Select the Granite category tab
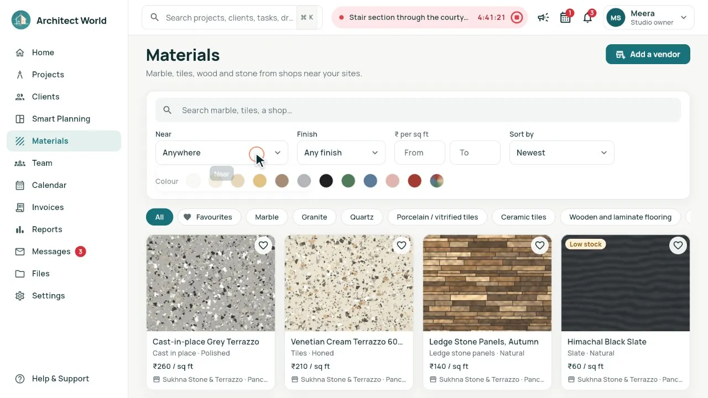Image resolution: width=708 pixels, height=398 pixels. pyautogui.click(x=314, y=217)
